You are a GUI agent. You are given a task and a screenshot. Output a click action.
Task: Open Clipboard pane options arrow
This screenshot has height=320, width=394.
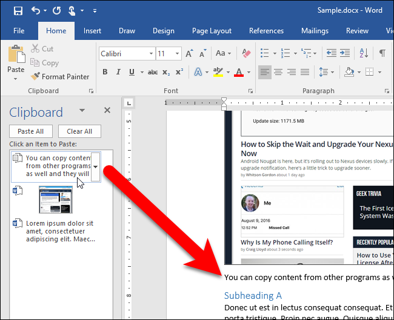coord(82,110)
